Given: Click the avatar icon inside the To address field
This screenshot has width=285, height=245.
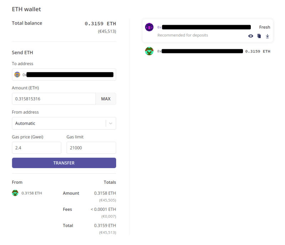Looking at the screenshot, I should [x=17, y=74].
